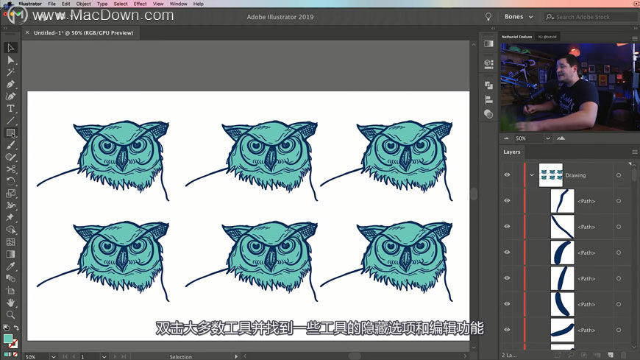640x360 pixels.
Task: Toggle visibility of the third <Path> sublayer
Action: [x=507, y=252]
